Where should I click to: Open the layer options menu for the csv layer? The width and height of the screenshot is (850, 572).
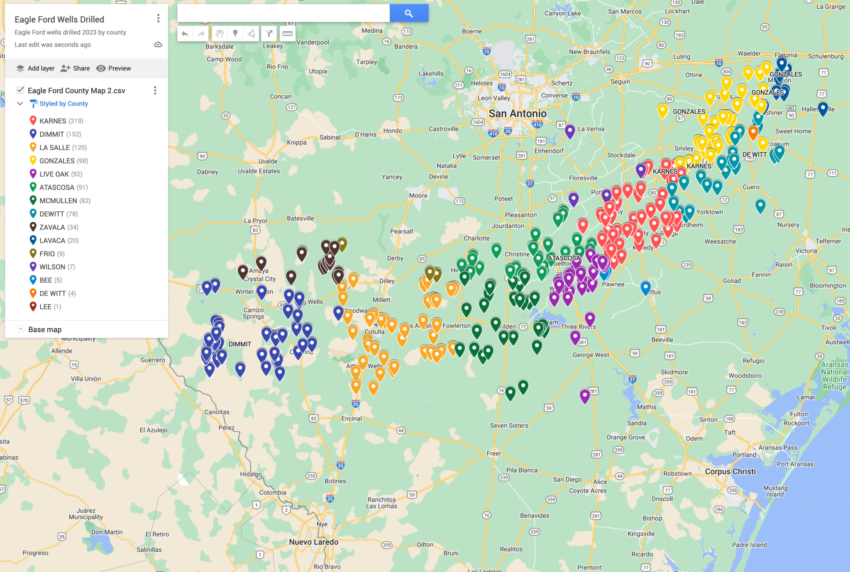click(x=155, y=90)
